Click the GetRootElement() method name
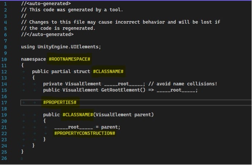Viewport: 252px width, 165px height. 123,90
